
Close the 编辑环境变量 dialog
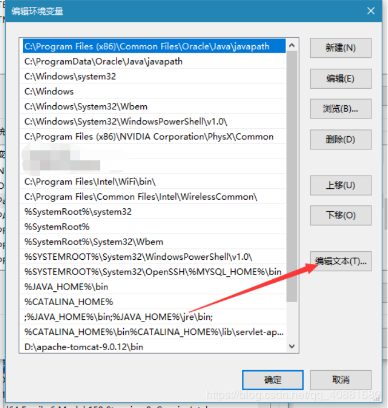click(371, 11)
